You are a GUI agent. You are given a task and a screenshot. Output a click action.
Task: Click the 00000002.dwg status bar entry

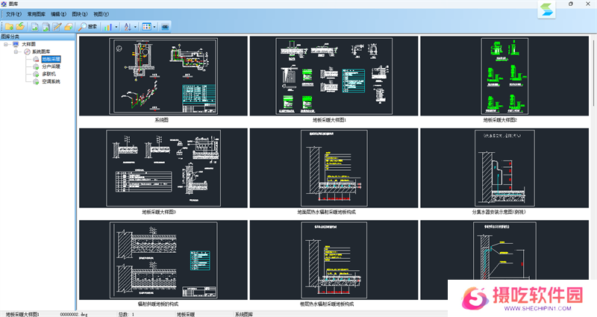[x=74, y=314]
